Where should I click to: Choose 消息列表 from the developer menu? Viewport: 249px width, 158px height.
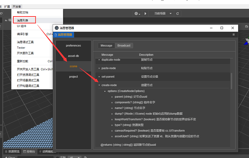22,21
